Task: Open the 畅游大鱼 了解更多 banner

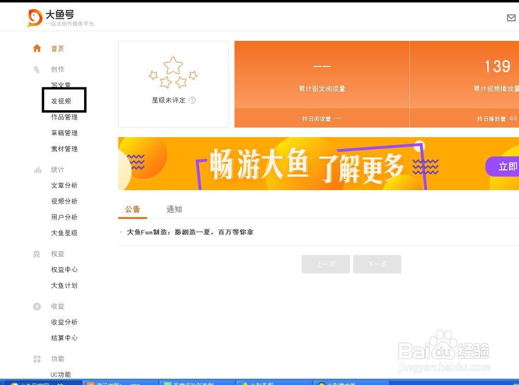Action: (319, 164)
